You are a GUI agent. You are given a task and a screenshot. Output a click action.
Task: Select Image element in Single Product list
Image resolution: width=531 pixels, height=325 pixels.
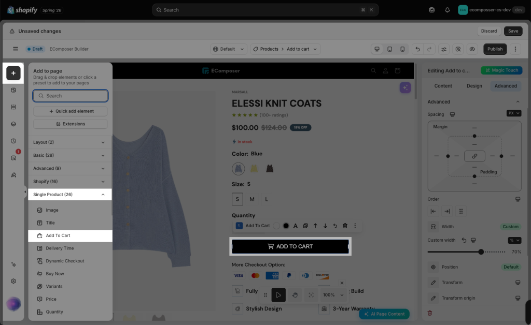pos(70,210)
